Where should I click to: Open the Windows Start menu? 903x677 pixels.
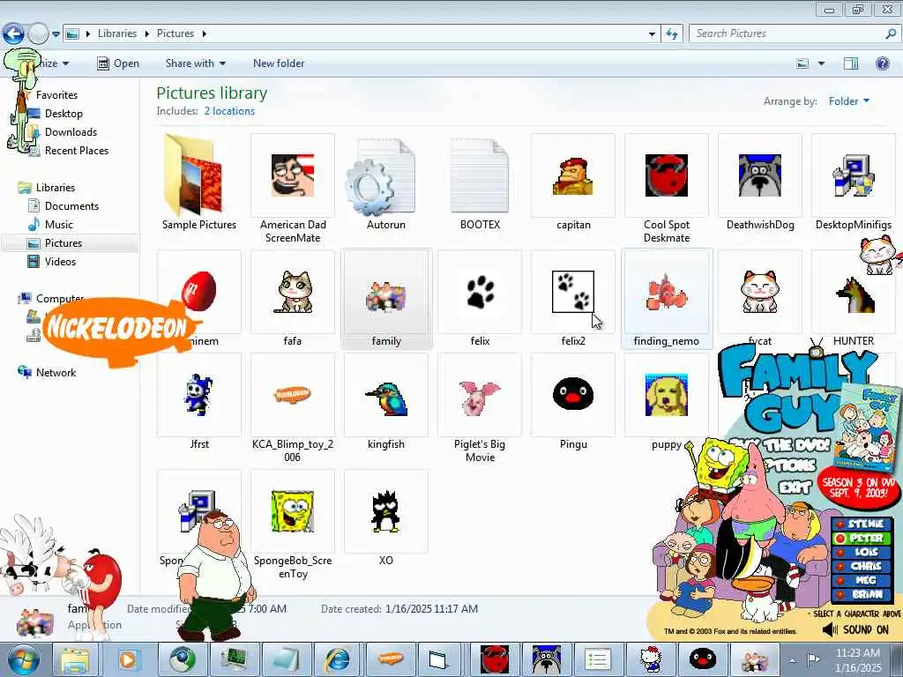pos(22,659)
